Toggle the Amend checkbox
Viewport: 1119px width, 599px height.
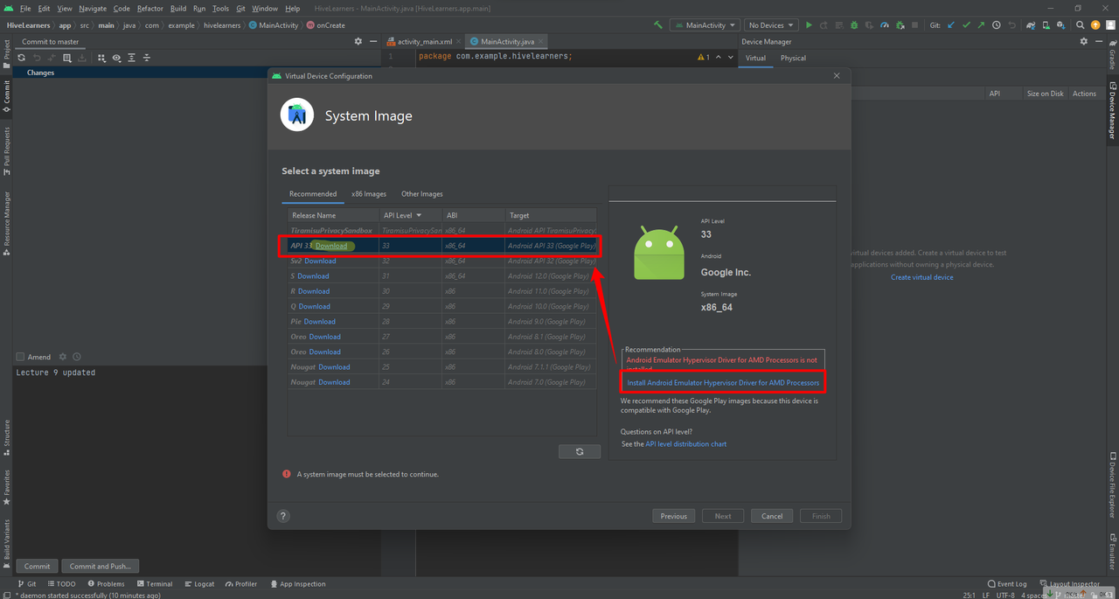(20, 357)
